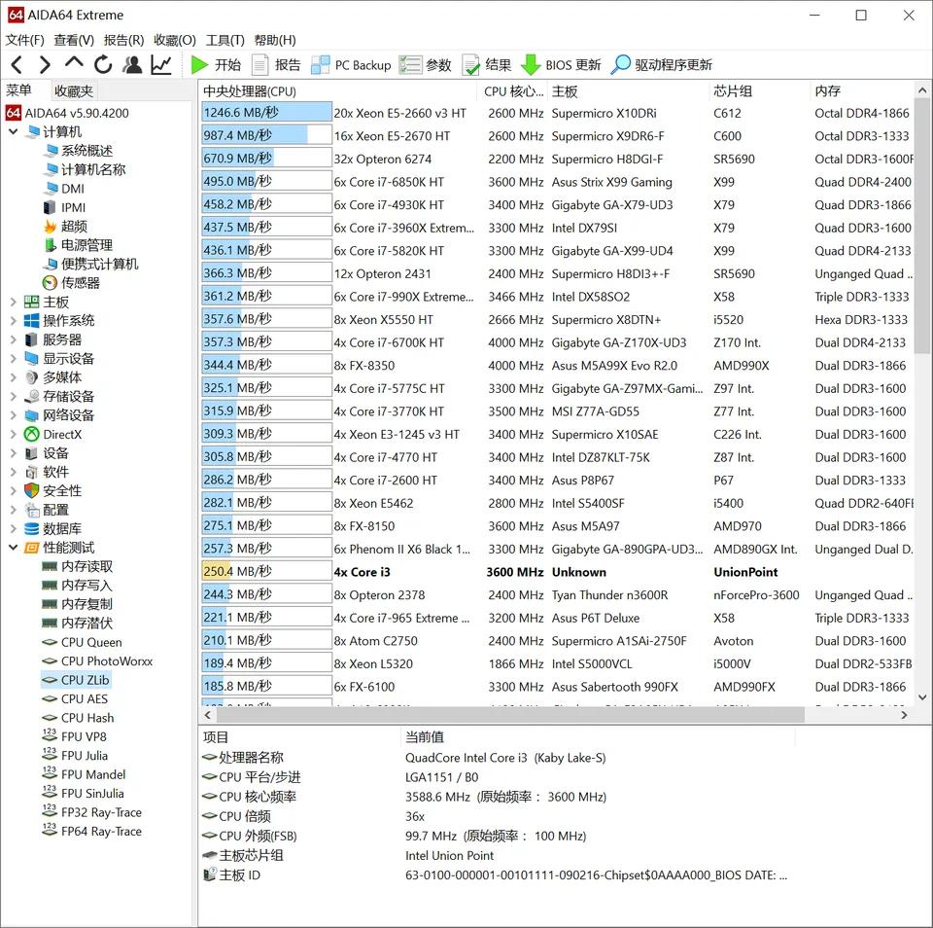
Task: Click the user profile toolbar icon
Action: pos(132,65)
